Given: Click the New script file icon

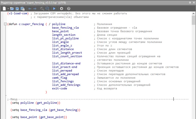Looking at the screenshot, I should click(4, 9).
